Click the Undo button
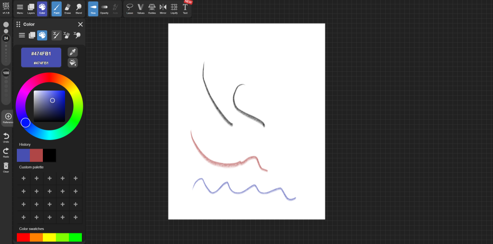 [6, 138]
